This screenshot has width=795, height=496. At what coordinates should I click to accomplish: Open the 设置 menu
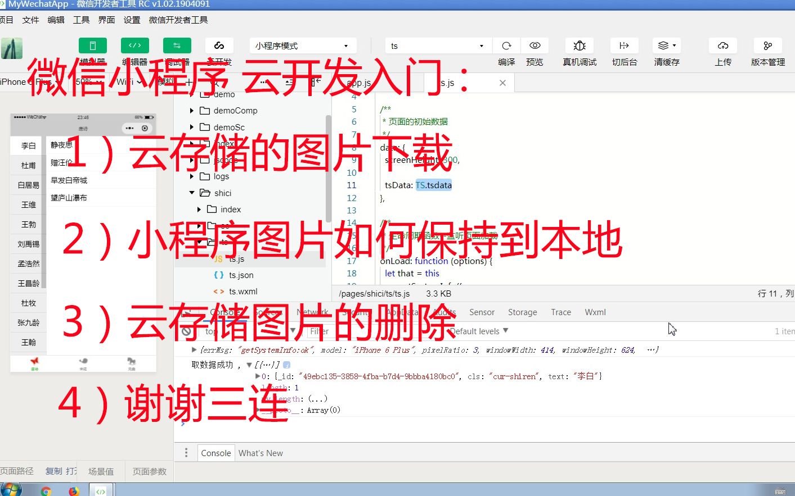(x=132, y=20)
